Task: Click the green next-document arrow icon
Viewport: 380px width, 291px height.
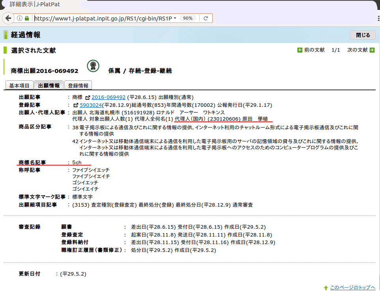Action: [372, 50]
